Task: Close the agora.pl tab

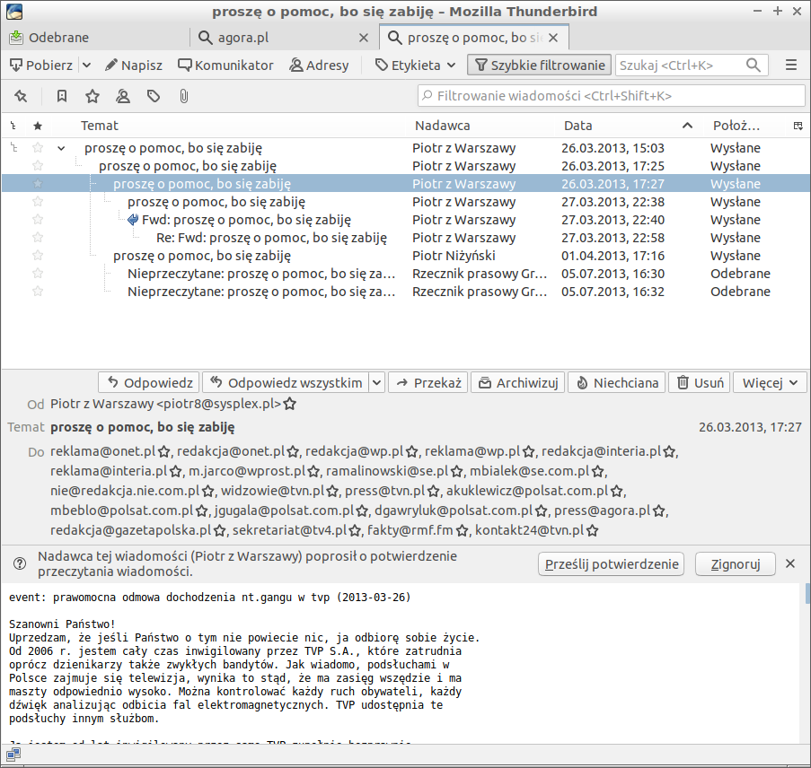Action: [364, 38]
